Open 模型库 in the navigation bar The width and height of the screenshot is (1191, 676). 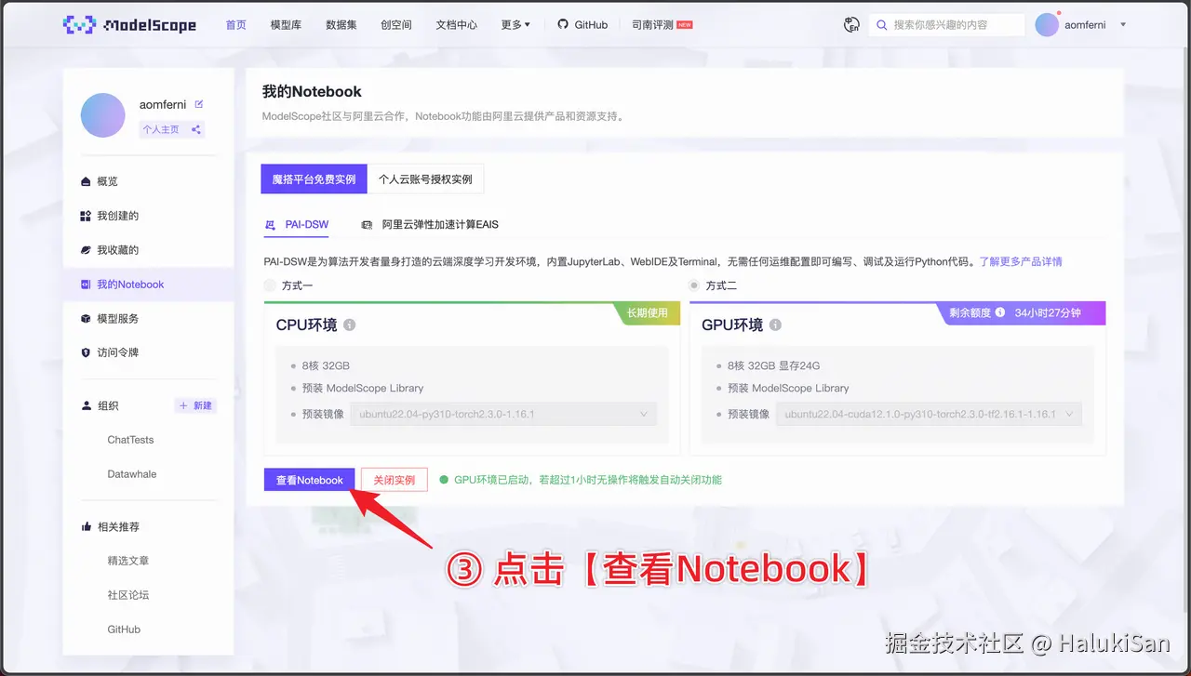(286, 25)
